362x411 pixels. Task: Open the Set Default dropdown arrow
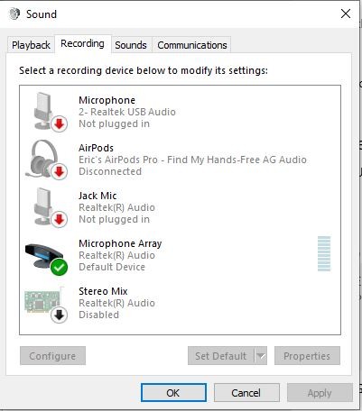(x=261, y=356)
